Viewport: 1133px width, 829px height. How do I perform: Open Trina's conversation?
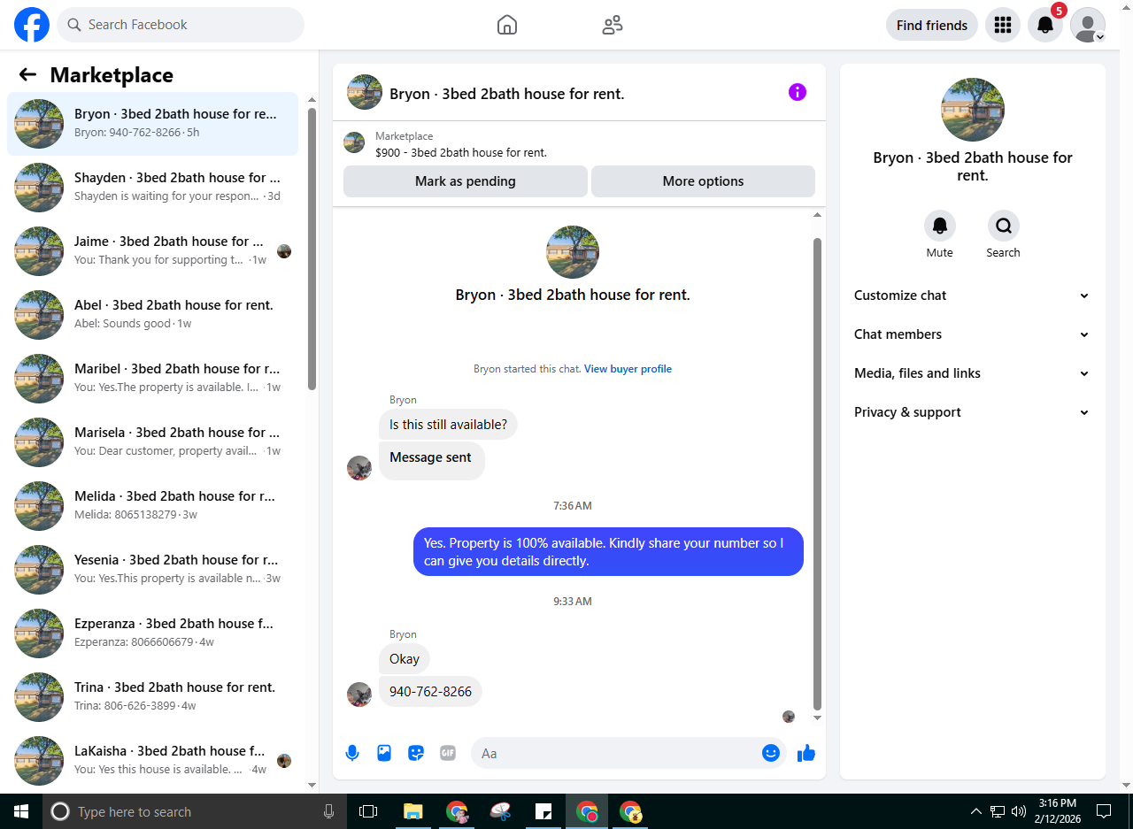152,697
